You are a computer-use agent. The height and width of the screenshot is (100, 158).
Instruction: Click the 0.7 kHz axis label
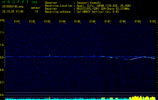[x=2, y=82]
